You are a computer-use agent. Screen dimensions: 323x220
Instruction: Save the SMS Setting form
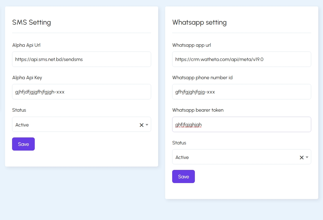pos(23,144)
